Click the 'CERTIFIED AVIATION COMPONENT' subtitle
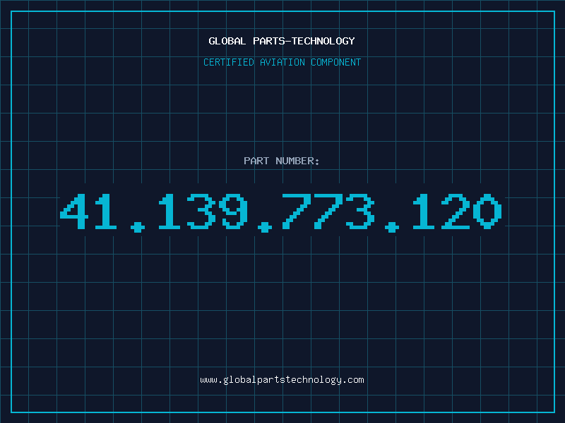565x423 pixels. [x=282, y=62]
